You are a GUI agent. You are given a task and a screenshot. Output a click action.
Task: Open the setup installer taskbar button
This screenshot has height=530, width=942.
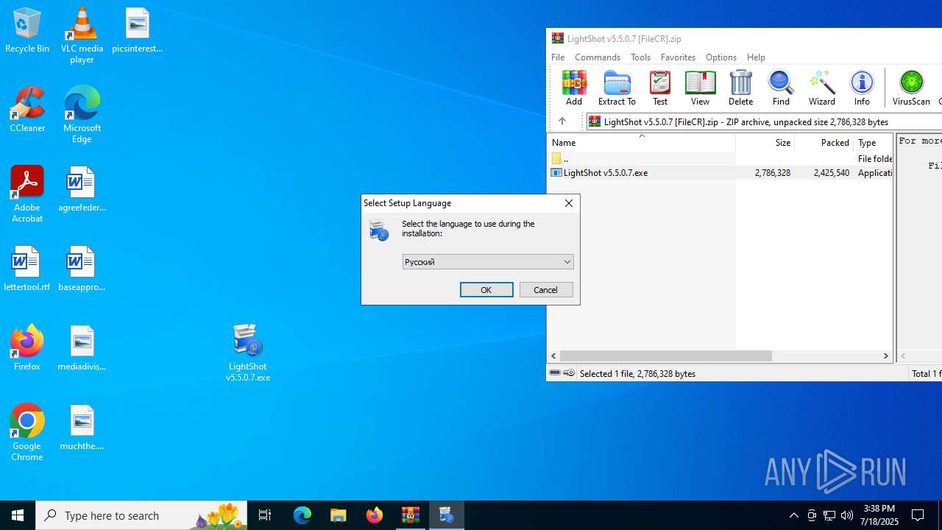click(x=447, y=515)
